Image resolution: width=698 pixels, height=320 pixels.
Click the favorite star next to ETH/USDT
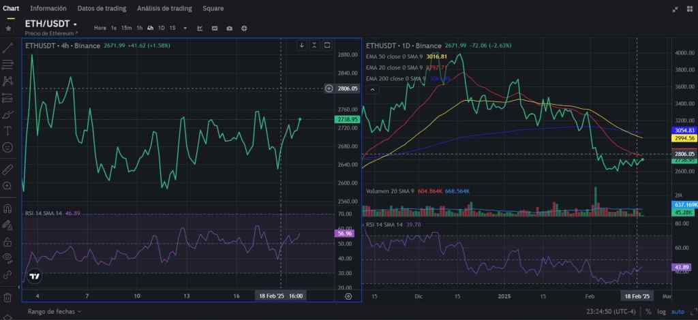click(8, 28)
